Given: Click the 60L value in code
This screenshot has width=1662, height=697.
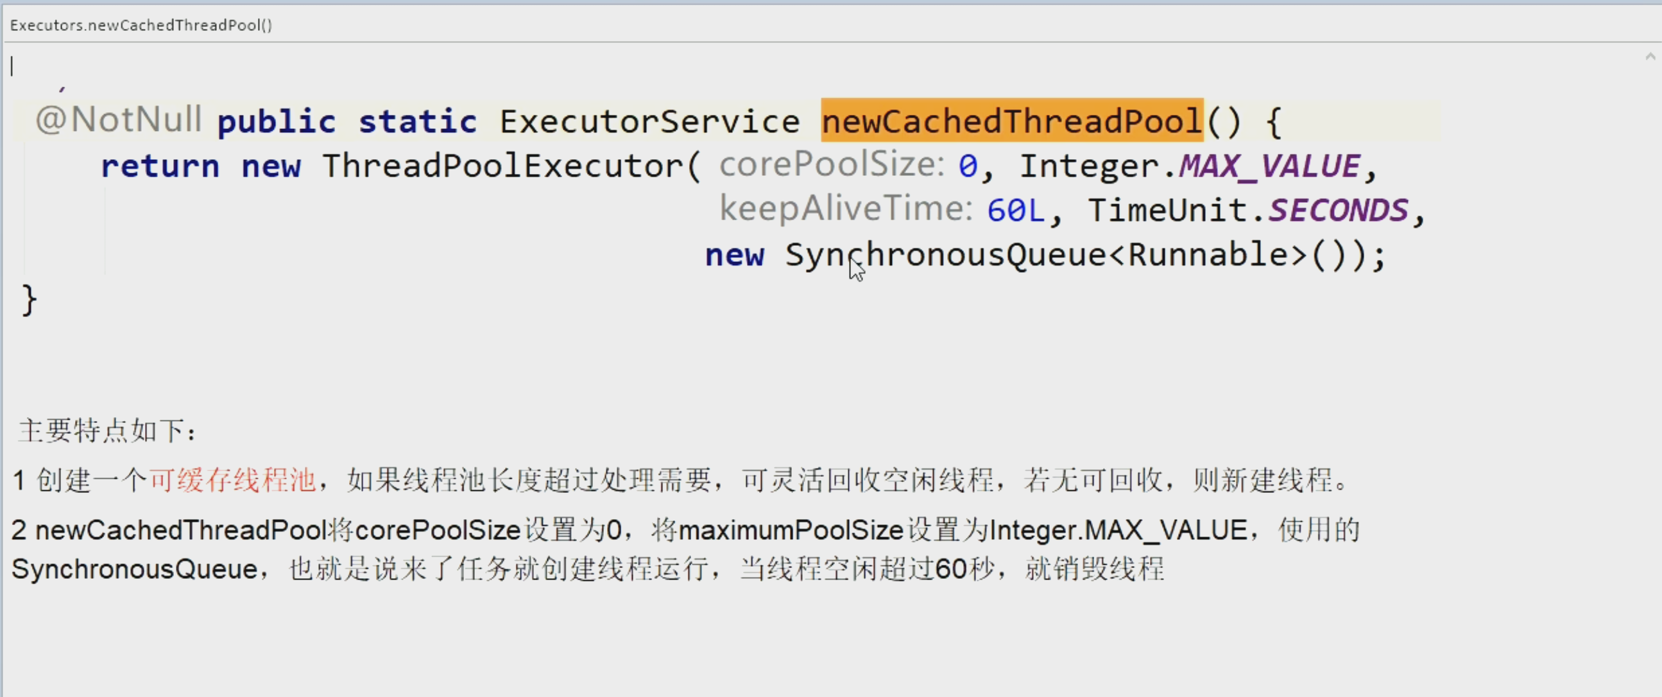Looking at the screenshot, I should coord(1015,211).
